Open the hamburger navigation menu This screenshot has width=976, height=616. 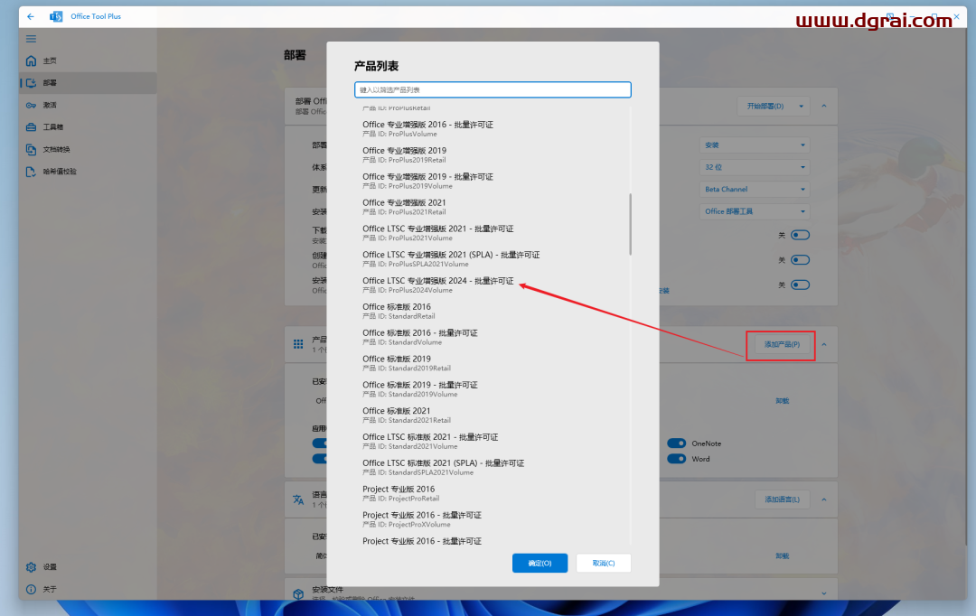coord(31,39)
